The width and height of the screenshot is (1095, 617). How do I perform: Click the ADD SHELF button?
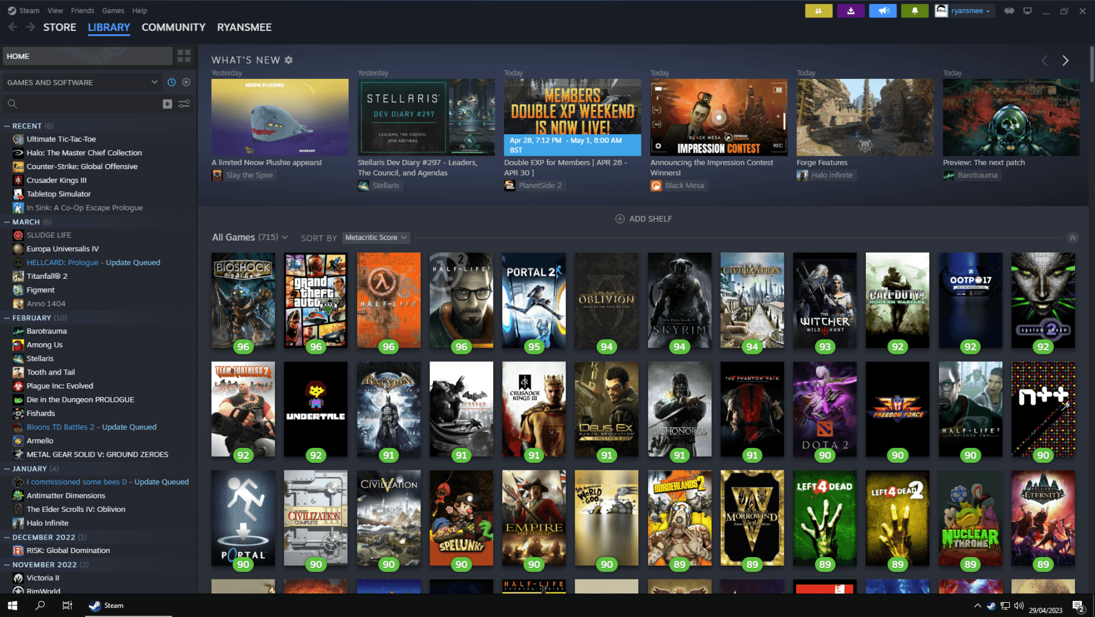pos(643,219)
